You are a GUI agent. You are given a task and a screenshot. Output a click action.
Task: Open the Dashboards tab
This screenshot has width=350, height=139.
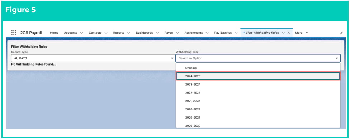coord(145,33)
